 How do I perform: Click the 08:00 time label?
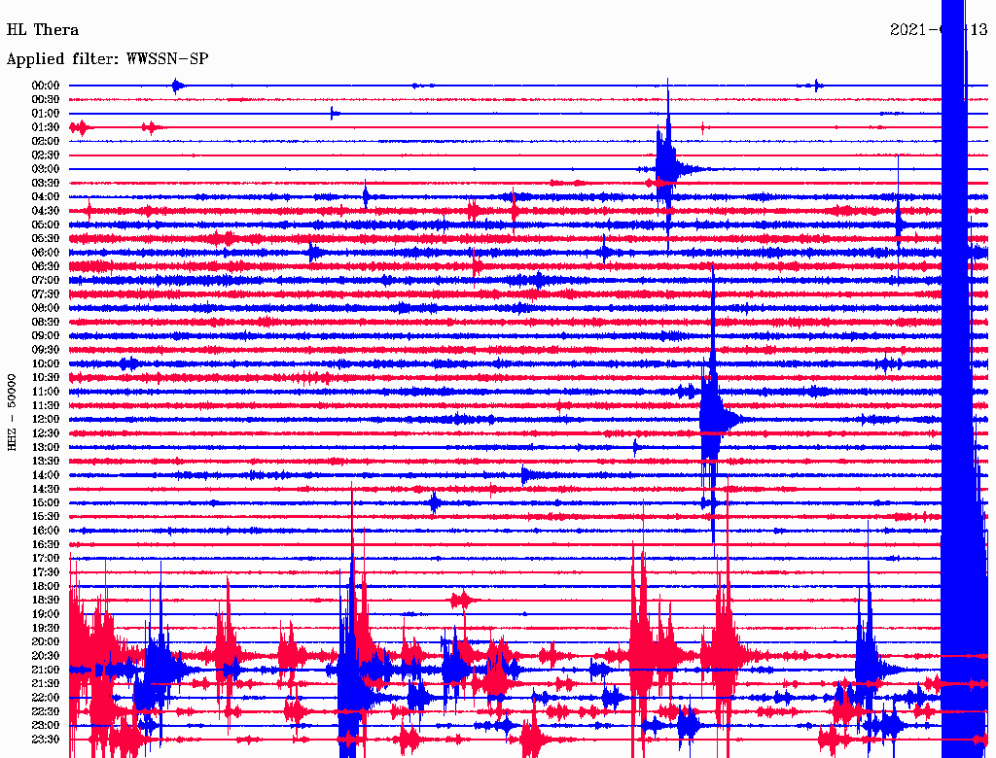(46, 308)
